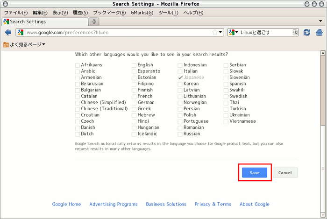Click the vertical page scrollbar
This screenshot has width=327, height=219.
[x=323, y=89]
